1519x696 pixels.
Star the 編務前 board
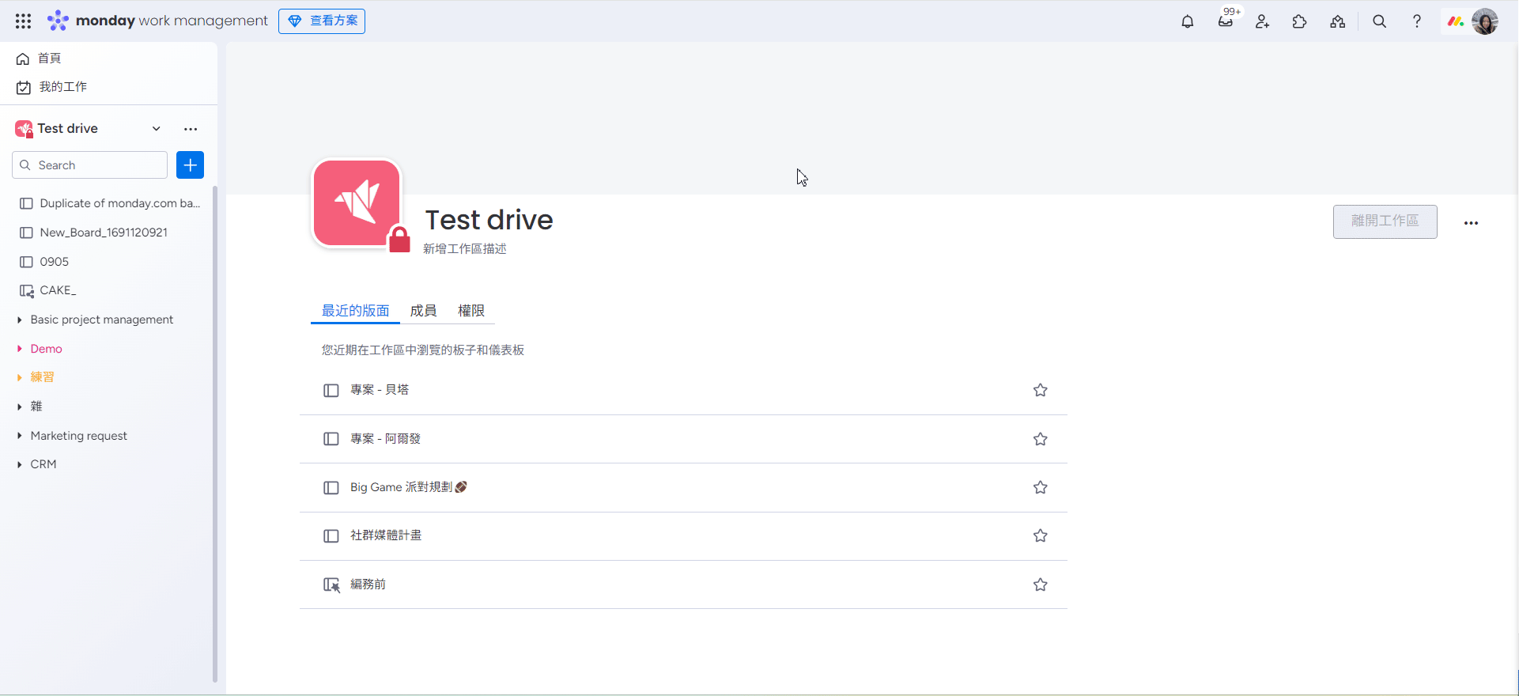[1040, 584]
